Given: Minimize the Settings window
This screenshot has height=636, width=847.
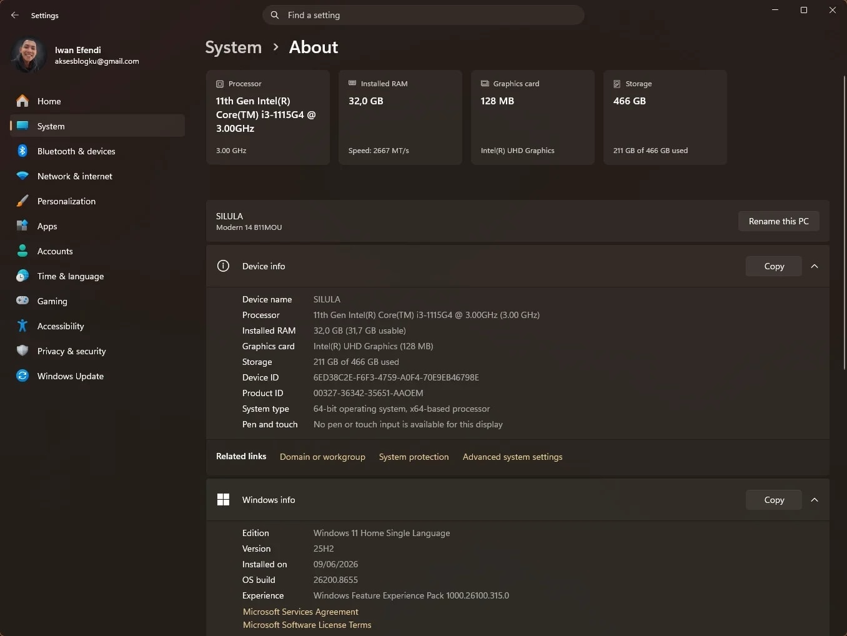Looking at the screenshot, I should pos(775,10).
